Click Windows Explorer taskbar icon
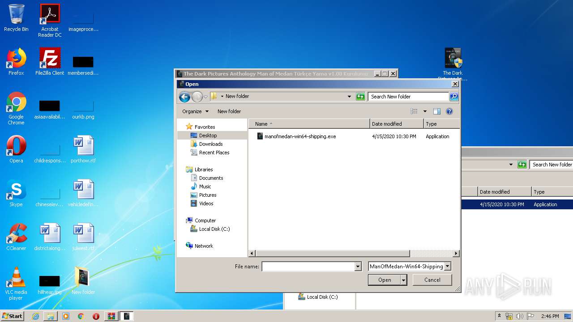This screenshot has width=573, height=322. (51, 316)
